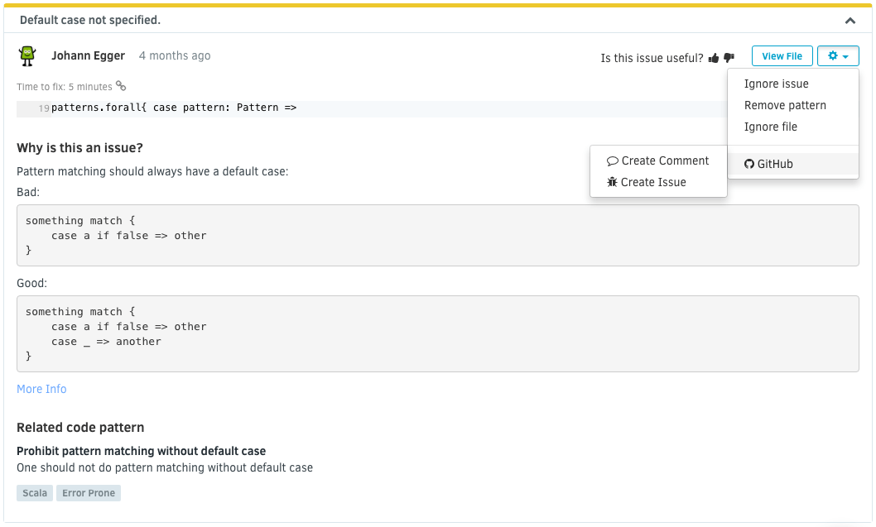Click the Error Prone tag
Screen dimensions: 876x527
tap(89, 493)
